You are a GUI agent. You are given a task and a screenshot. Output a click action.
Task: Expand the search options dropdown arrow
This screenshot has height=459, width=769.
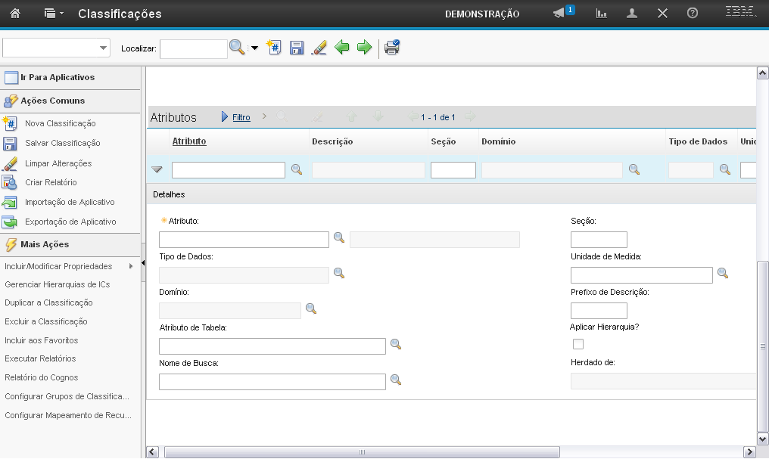(x=254, y=48)
